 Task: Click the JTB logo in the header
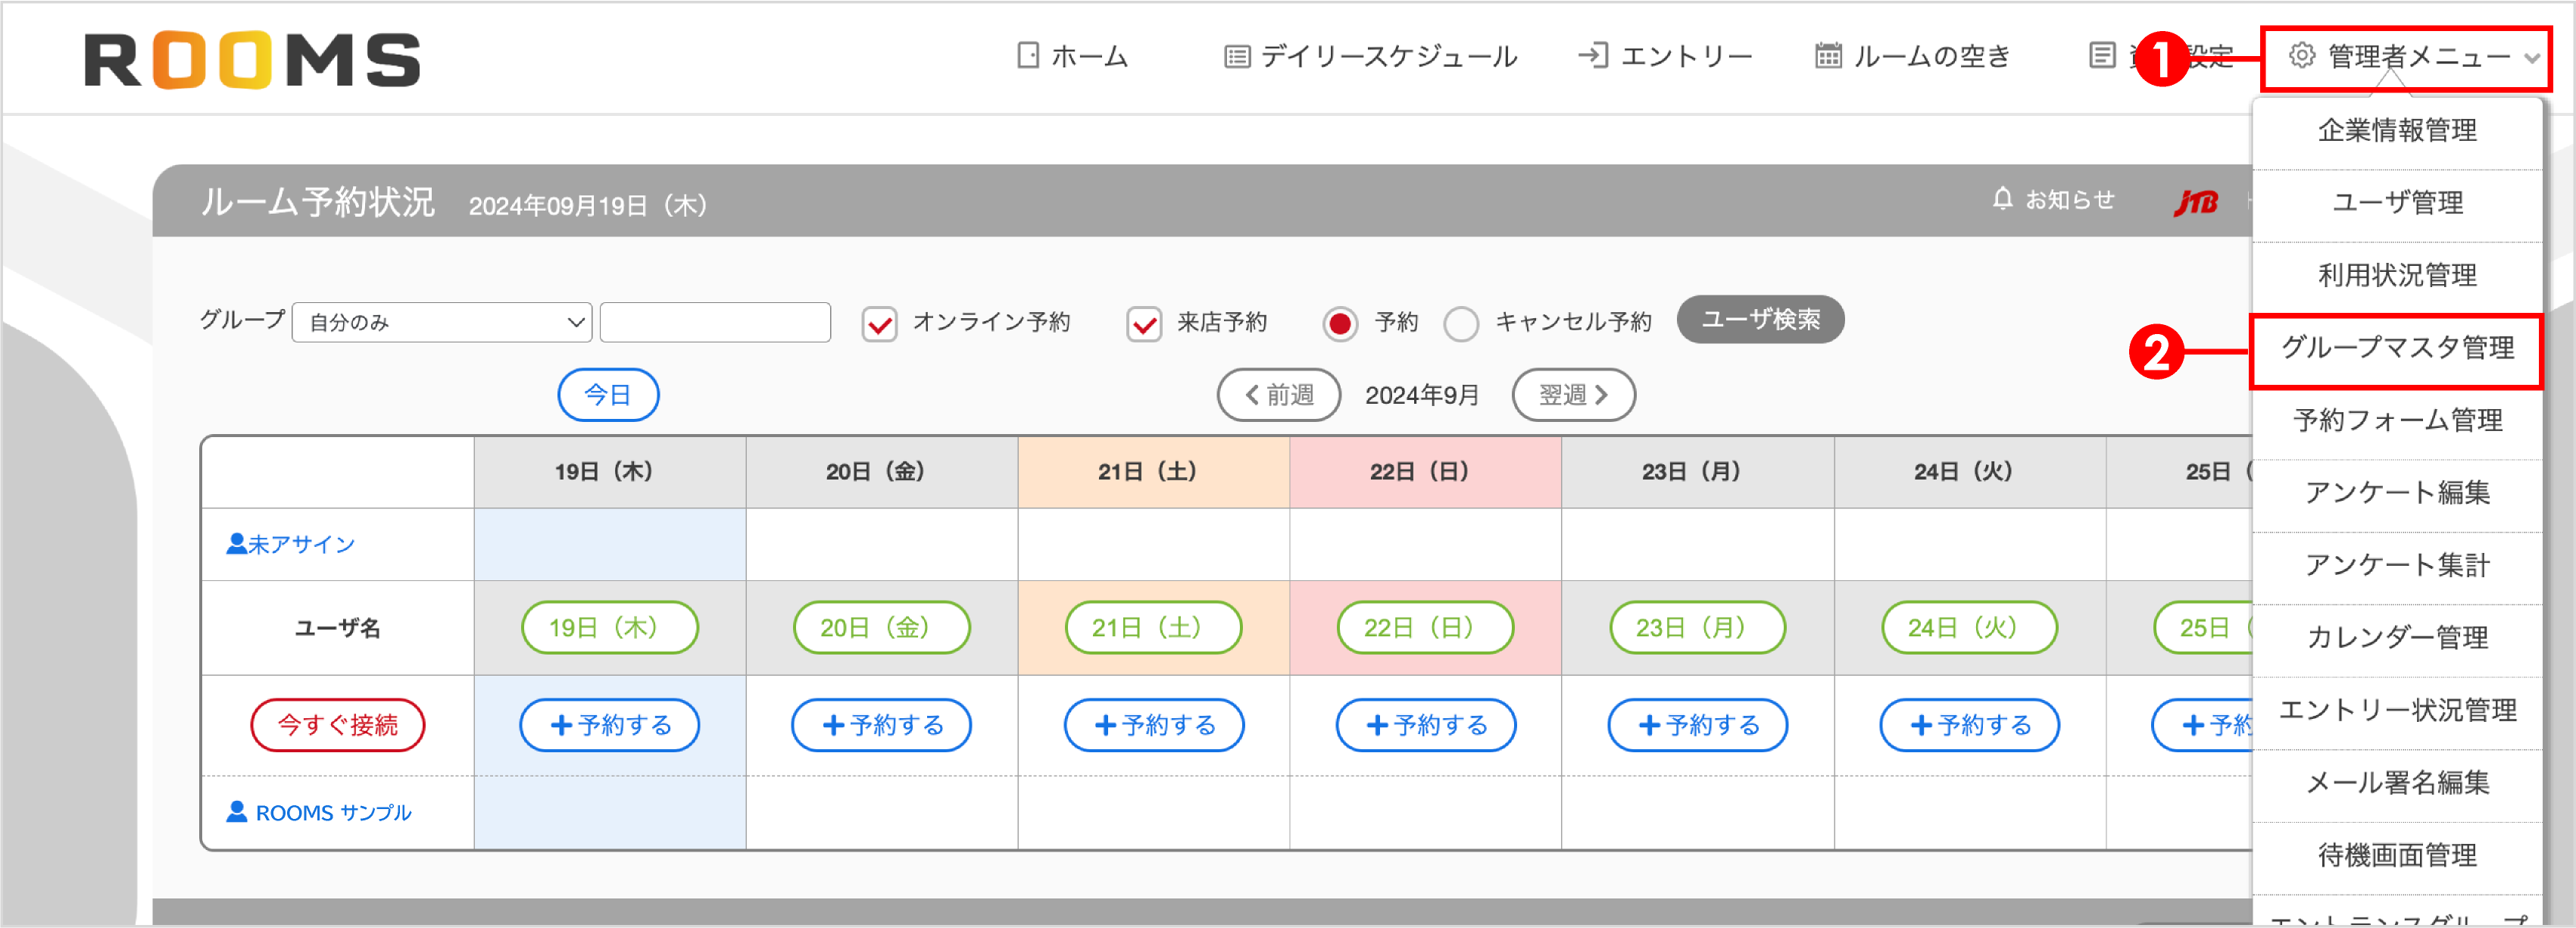pos(2196,202)
